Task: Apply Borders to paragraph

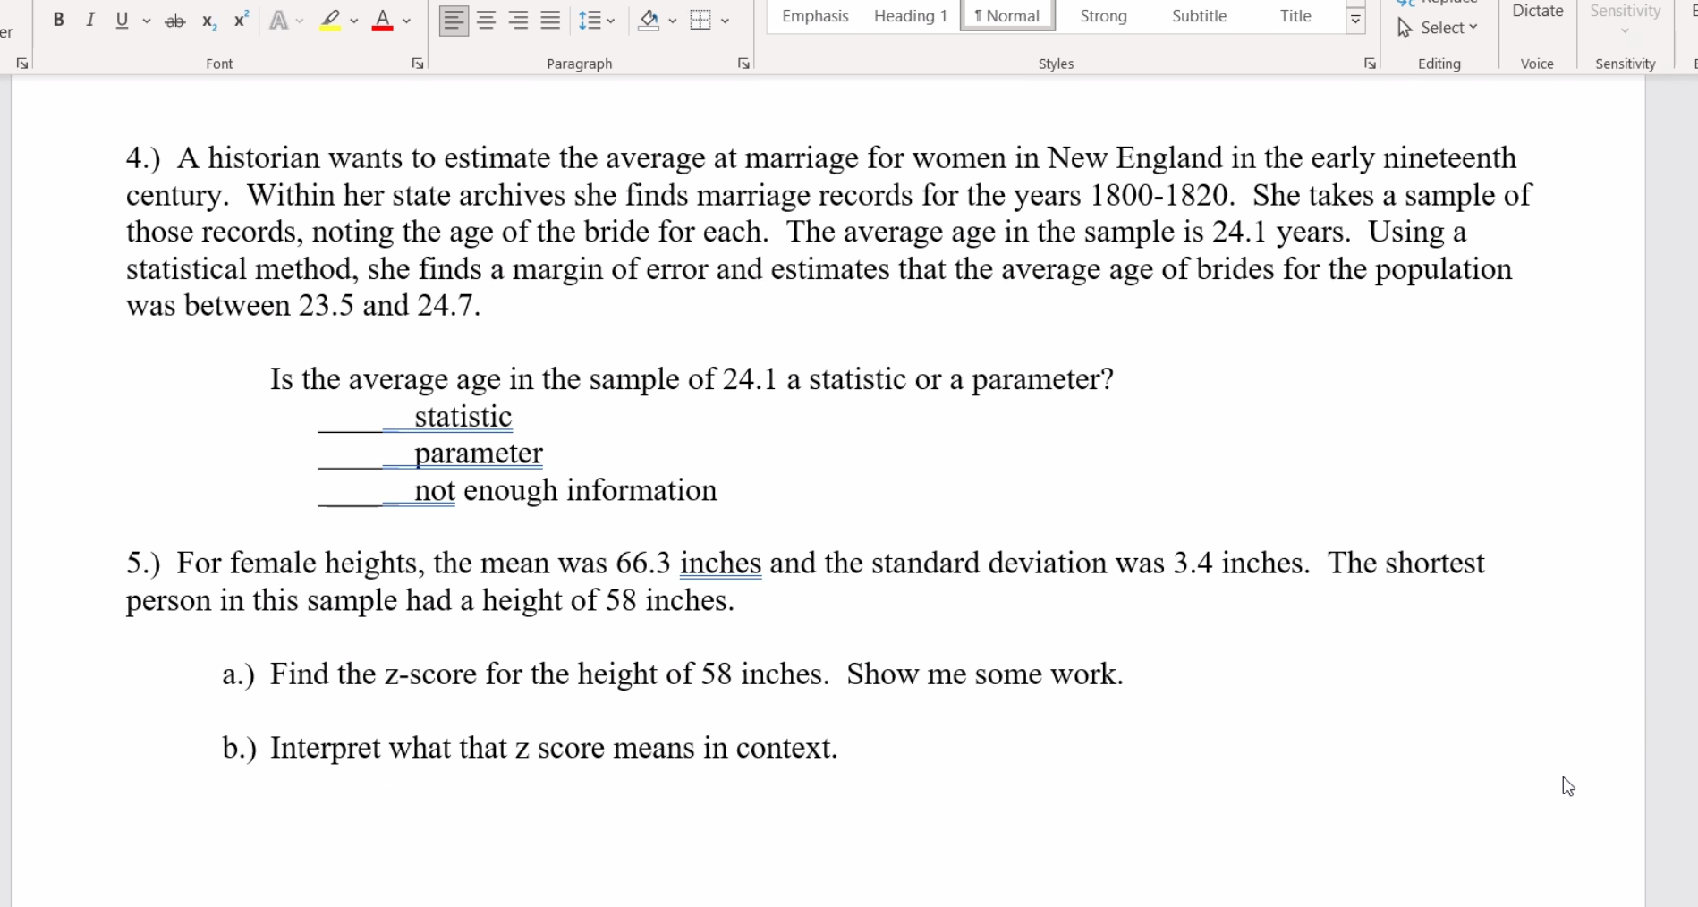Action: pyautogui.click(x=701, y=20)
